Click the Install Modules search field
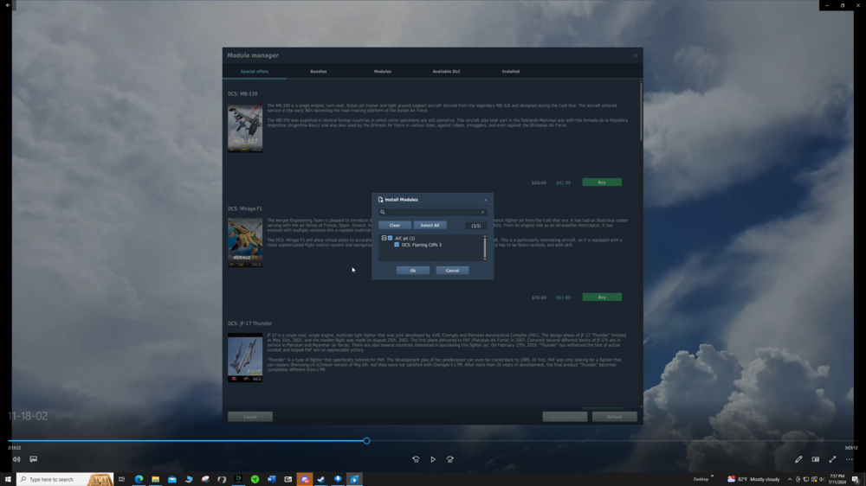 (x=432, y=212)
